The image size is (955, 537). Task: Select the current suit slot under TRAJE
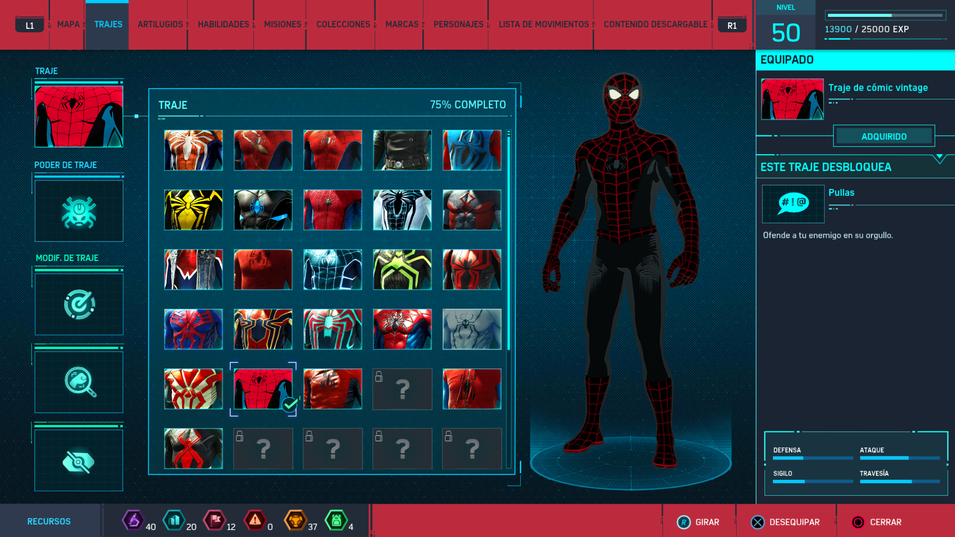click(79, 116)
